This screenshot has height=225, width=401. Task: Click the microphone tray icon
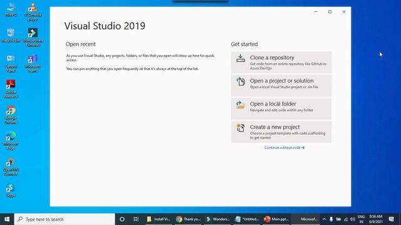[x=331, y=219]
